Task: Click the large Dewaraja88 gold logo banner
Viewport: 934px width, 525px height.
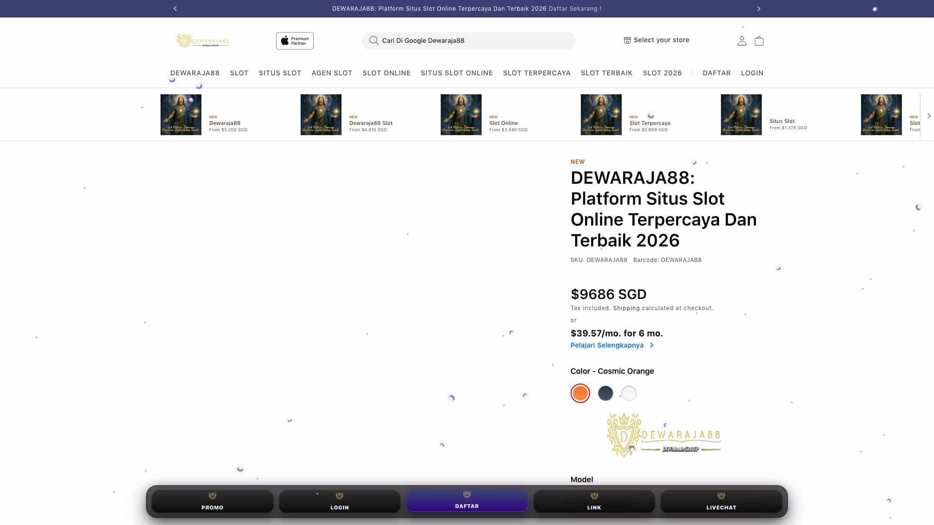Action: 664,435
